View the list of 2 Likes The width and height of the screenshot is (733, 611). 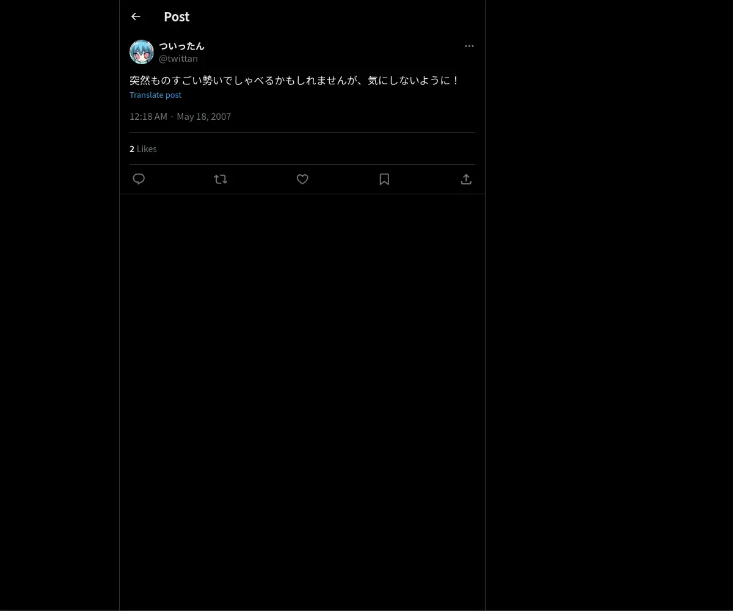coord(143,148)
